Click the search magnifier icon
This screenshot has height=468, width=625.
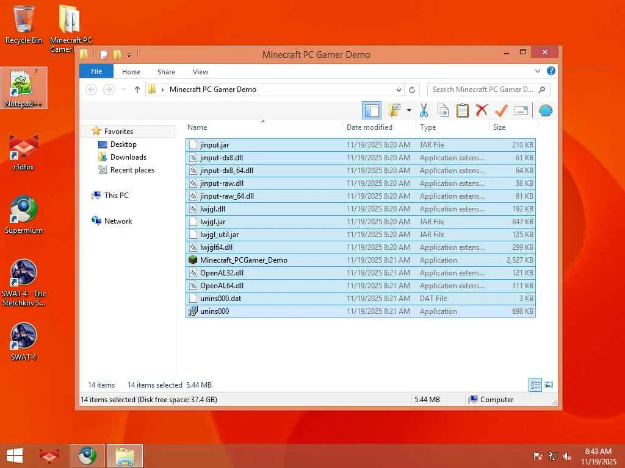[542, 90]
